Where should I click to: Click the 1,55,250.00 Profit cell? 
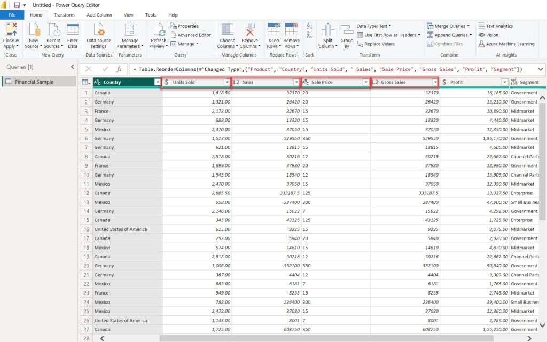(x=474, y=330)
